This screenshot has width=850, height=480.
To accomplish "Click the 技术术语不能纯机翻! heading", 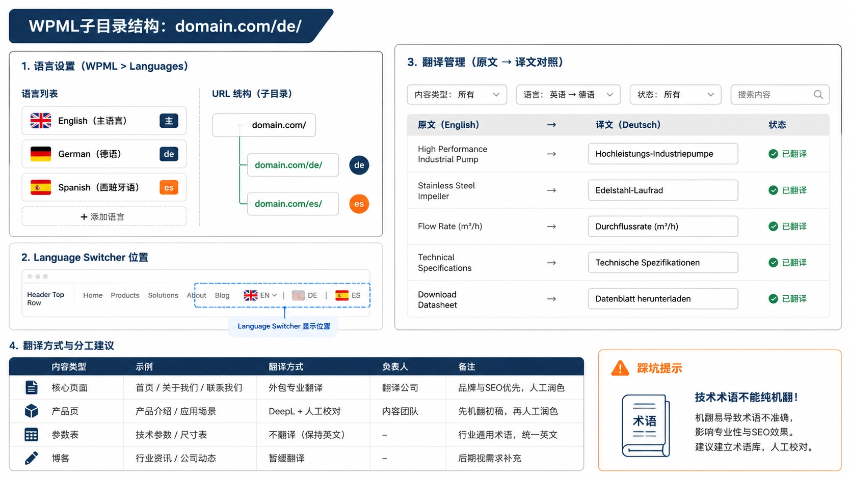I will 747,398.
